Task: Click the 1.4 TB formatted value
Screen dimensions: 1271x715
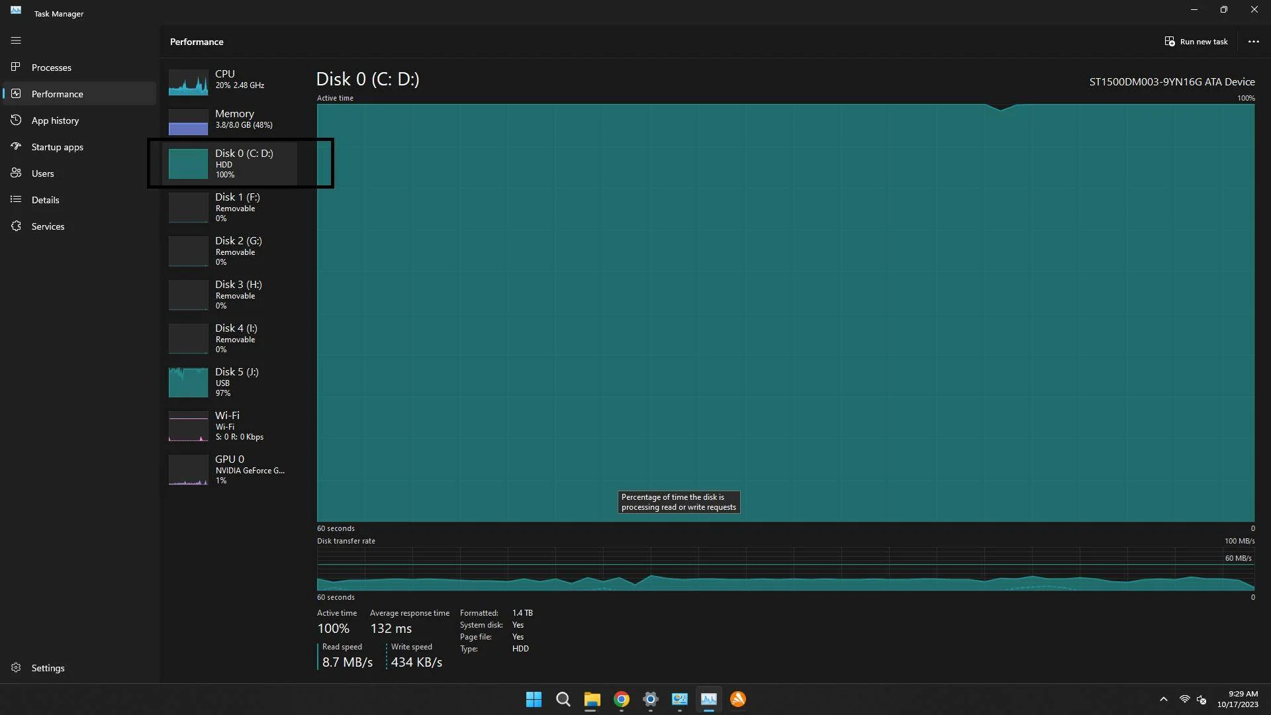Action: click(x=522, y=613)
